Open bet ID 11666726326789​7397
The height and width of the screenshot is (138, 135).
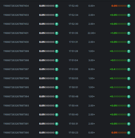pos(16,69)
